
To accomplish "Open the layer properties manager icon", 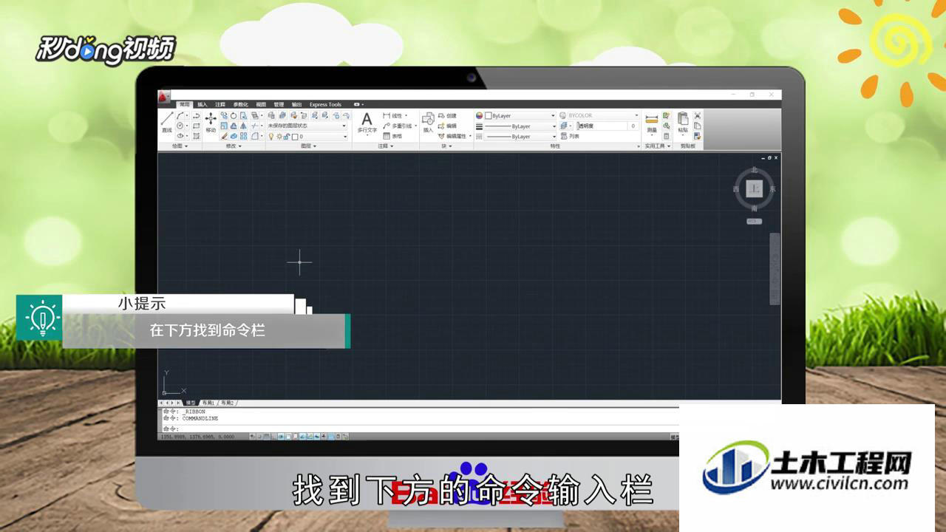I will pos(272,115).
